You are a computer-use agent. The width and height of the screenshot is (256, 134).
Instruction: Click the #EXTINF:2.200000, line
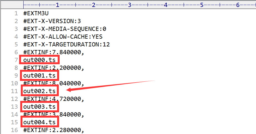(54, 68)
